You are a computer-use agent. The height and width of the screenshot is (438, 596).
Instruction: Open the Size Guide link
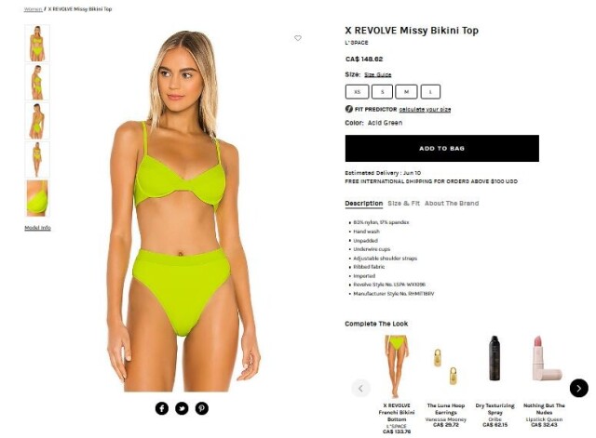(x=378, y=74)
